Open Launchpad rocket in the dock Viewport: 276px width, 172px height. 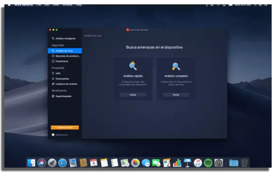tap(52, 163)
